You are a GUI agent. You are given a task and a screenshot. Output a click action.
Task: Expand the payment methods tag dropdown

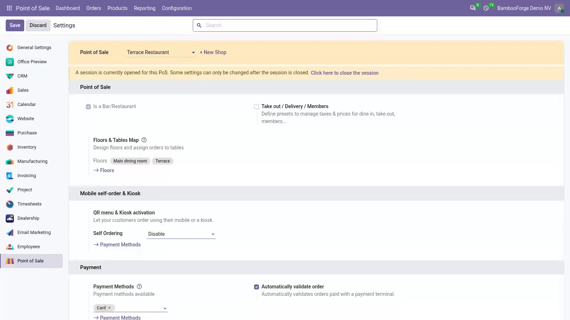click(165, 308)
